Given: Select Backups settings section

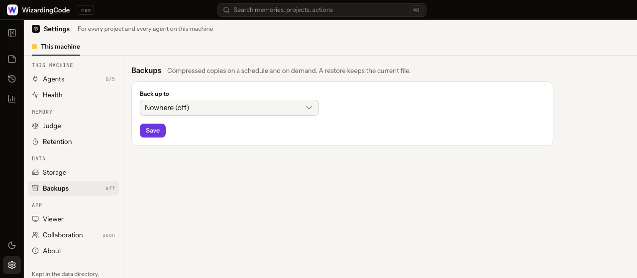Looking at the screenshot, I should click(x=74, y=188).
